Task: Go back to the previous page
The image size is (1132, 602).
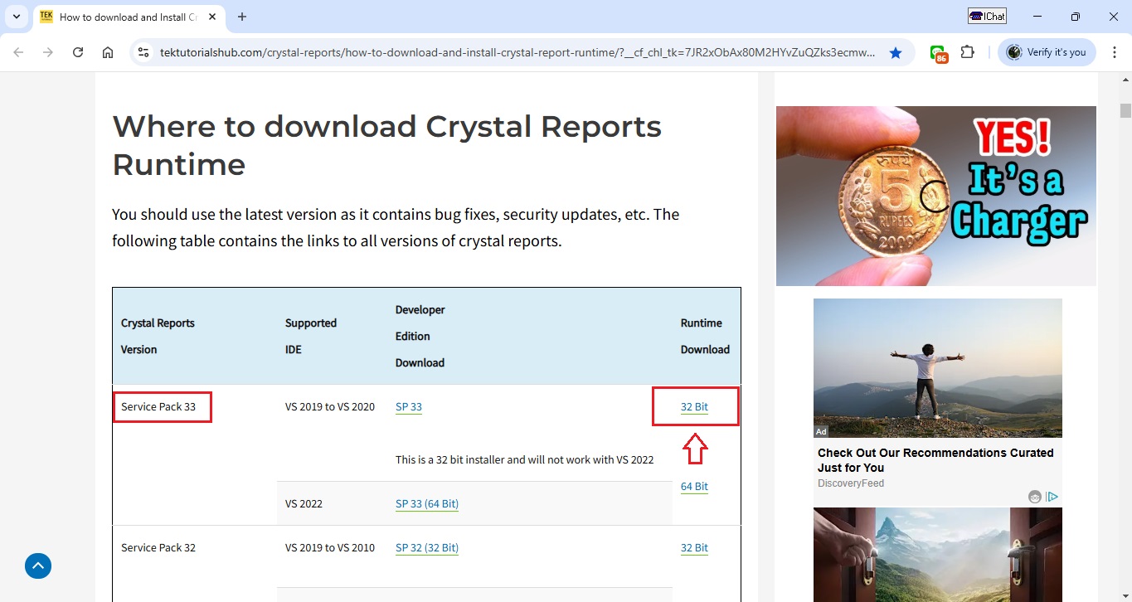Action: [18, 52]
